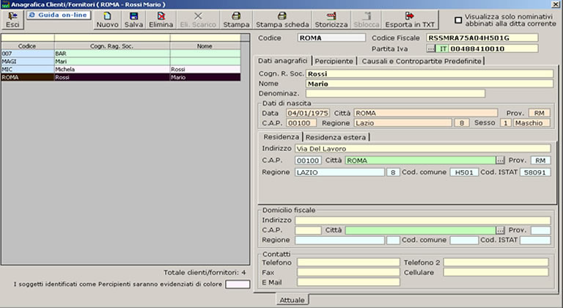
Task: Open Causali e Contropartite Predefinite tab
Action: point(422,61)
